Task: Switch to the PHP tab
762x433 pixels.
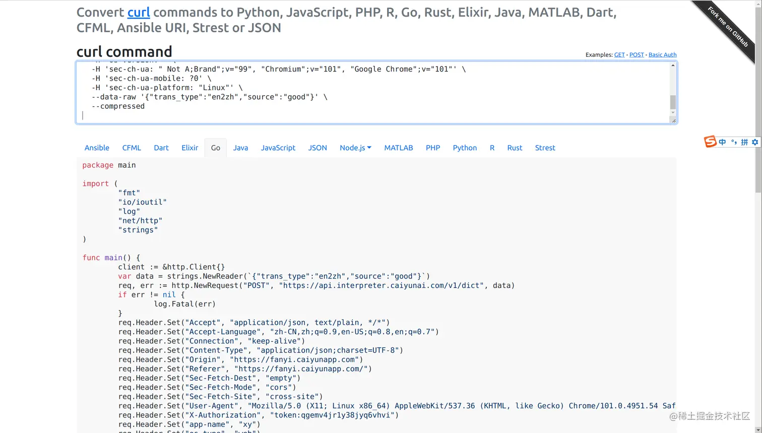Action: click(x=433, y=148)
